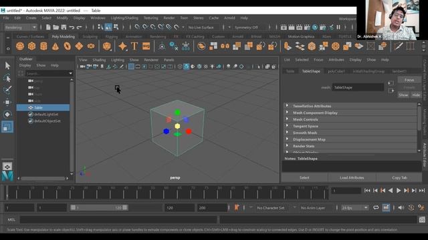The image size is (428, 240).
Task: Play the animation forwards
Action: pyautogui.click(x=399, y=191)
